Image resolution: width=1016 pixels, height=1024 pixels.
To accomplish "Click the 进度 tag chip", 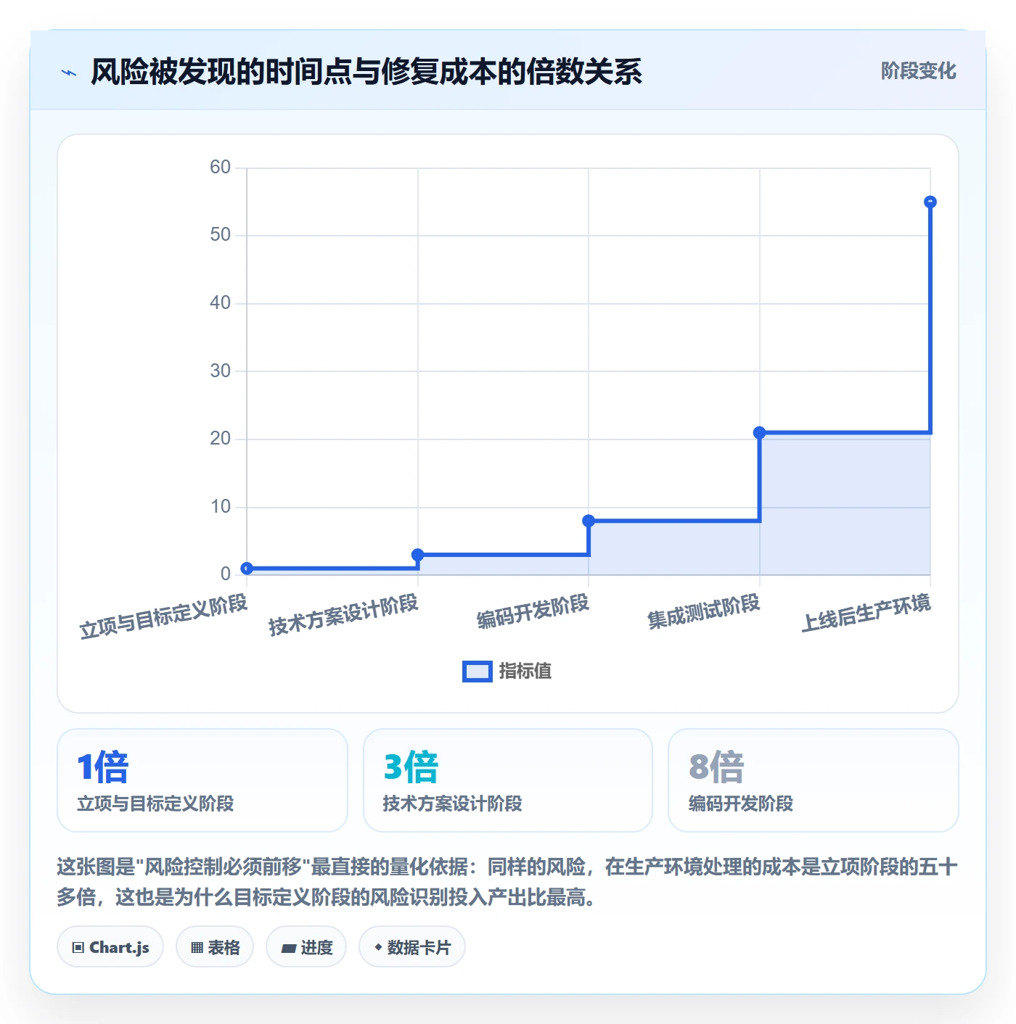I will pos(306,947).
